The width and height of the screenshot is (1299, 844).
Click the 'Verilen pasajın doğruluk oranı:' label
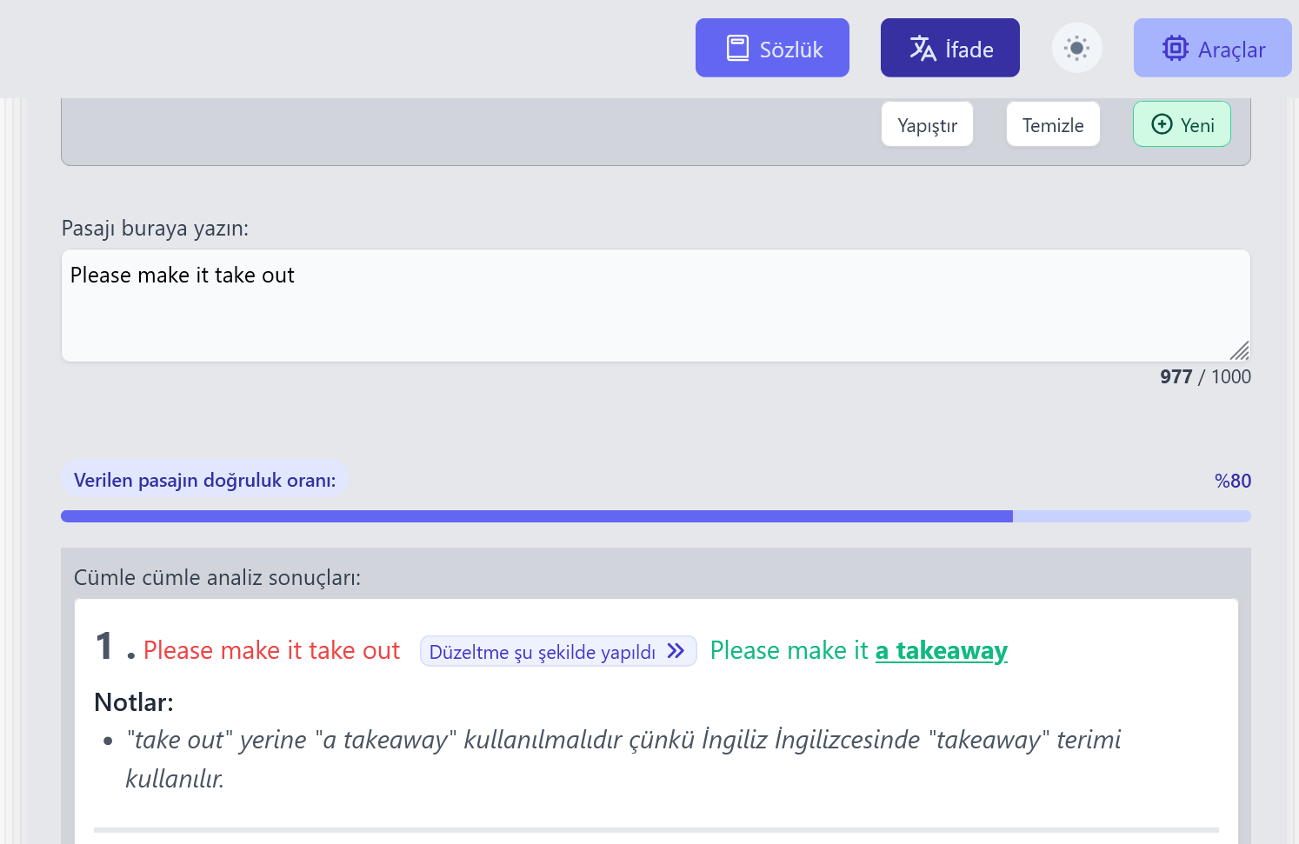tap(204, 480)
